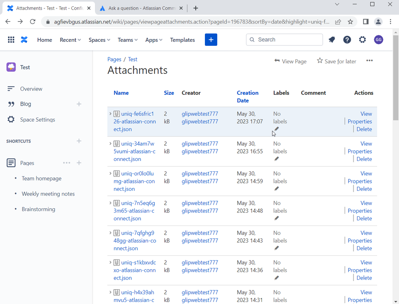Image resolution: width=399 pixels, height=304 pixels.
Task: Open the app switcher grid icon
Action: [11, 39]
